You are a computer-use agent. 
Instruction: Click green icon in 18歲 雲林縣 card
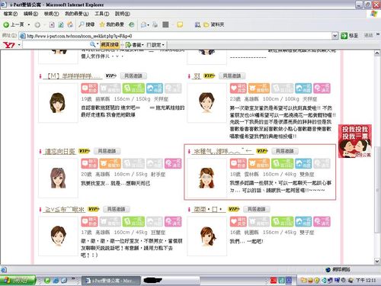(x=282, y=163)
